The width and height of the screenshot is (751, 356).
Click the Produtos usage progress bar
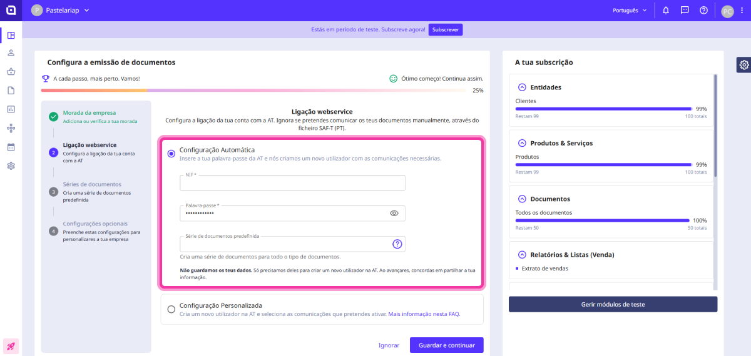603,164
